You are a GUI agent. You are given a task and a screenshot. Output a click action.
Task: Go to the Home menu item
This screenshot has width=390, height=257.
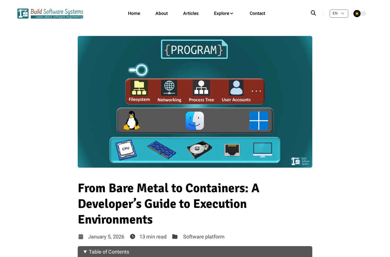pos(134,13)
